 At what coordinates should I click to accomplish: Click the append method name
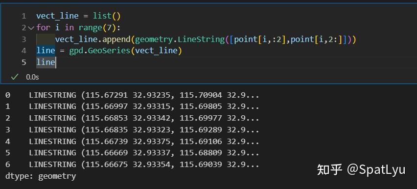click(116, 39)
